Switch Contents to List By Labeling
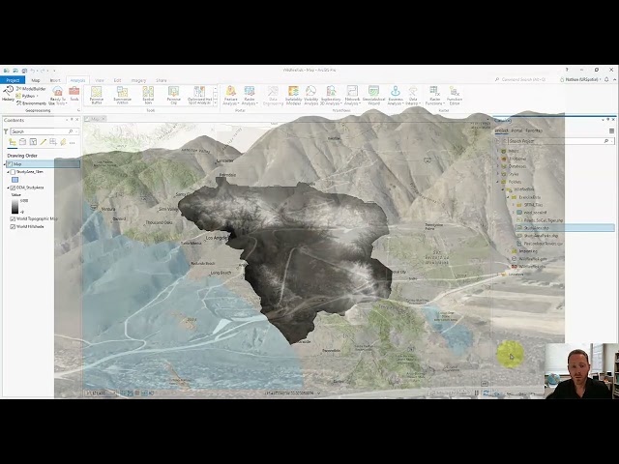Viewport: 619px width, 464px height. click(63, 142)
